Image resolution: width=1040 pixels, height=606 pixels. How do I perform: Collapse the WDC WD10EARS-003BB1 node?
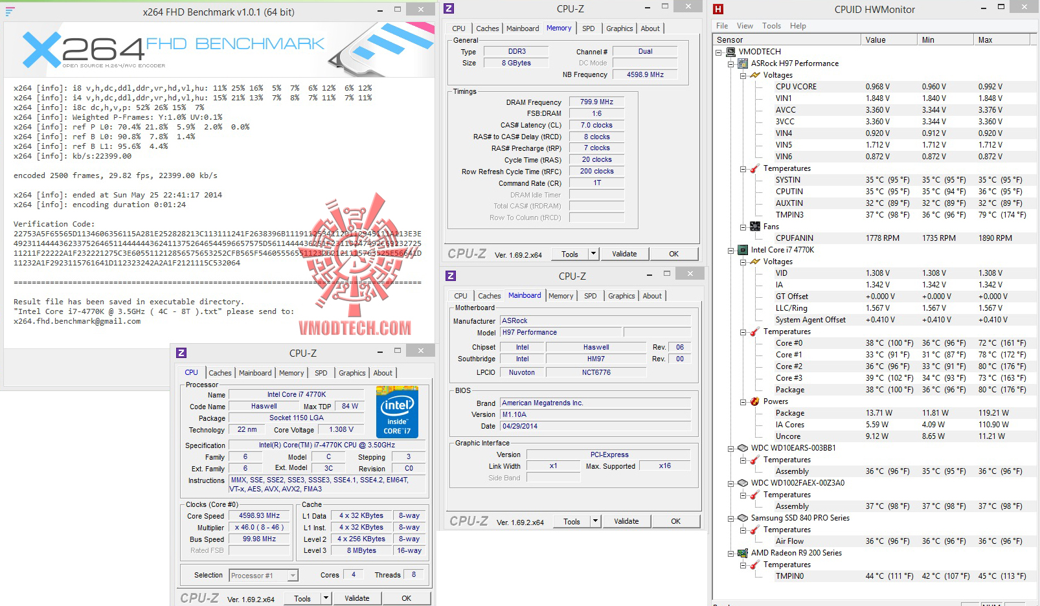pos(731,449)
